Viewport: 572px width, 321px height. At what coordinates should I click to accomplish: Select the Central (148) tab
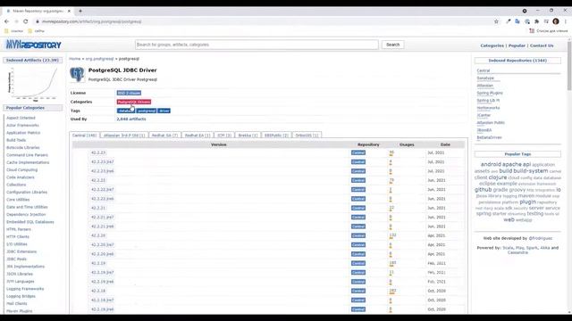84,135
